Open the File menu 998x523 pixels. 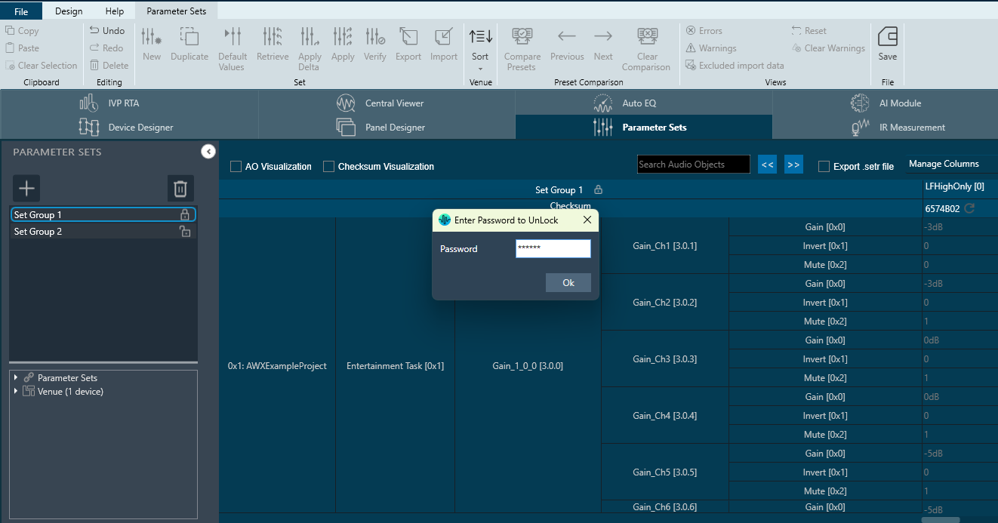point(21,11)
